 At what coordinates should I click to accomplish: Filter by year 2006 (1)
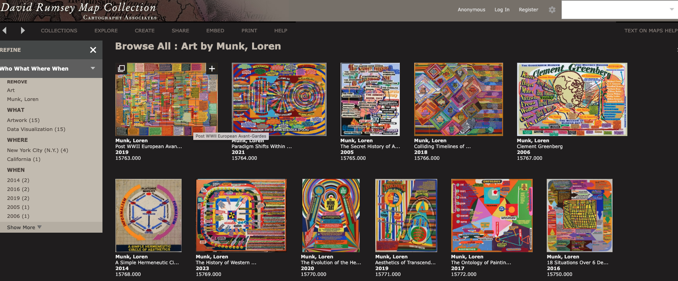tap(18, 216)
